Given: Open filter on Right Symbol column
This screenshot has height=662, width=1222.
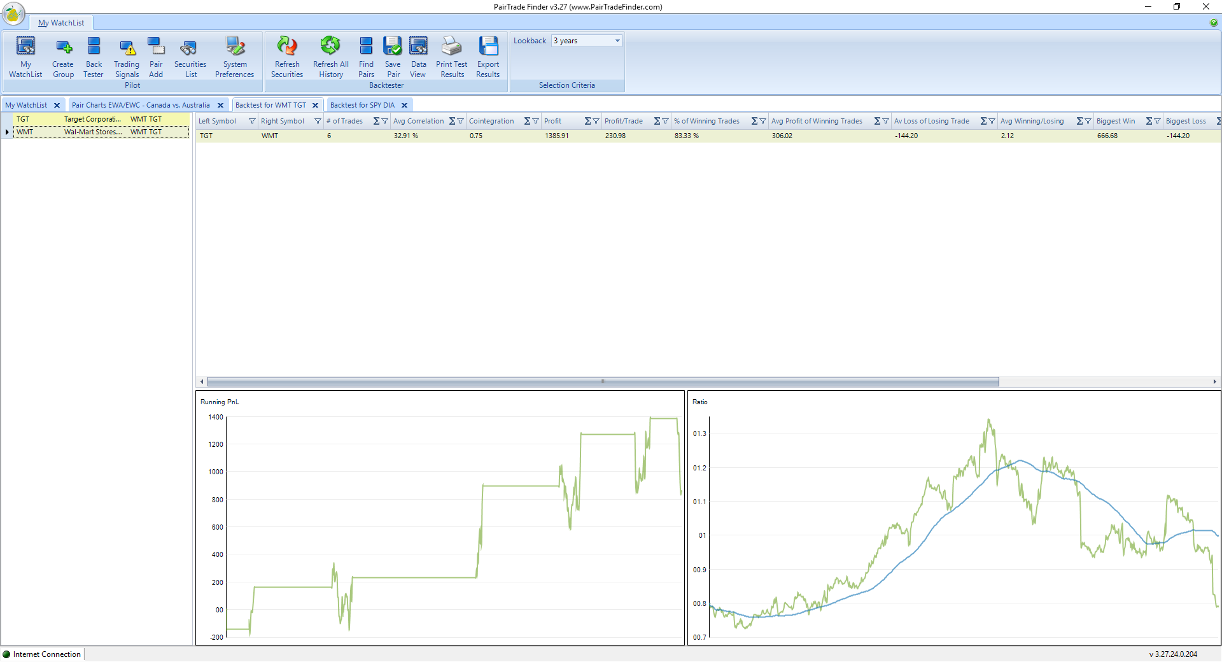Looking at the screenshot, I should [x=318, y=122].
